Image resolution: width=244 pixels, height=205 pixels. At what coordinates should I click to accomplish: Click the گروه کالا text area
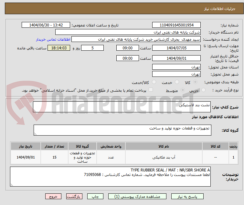pos(122,130)
